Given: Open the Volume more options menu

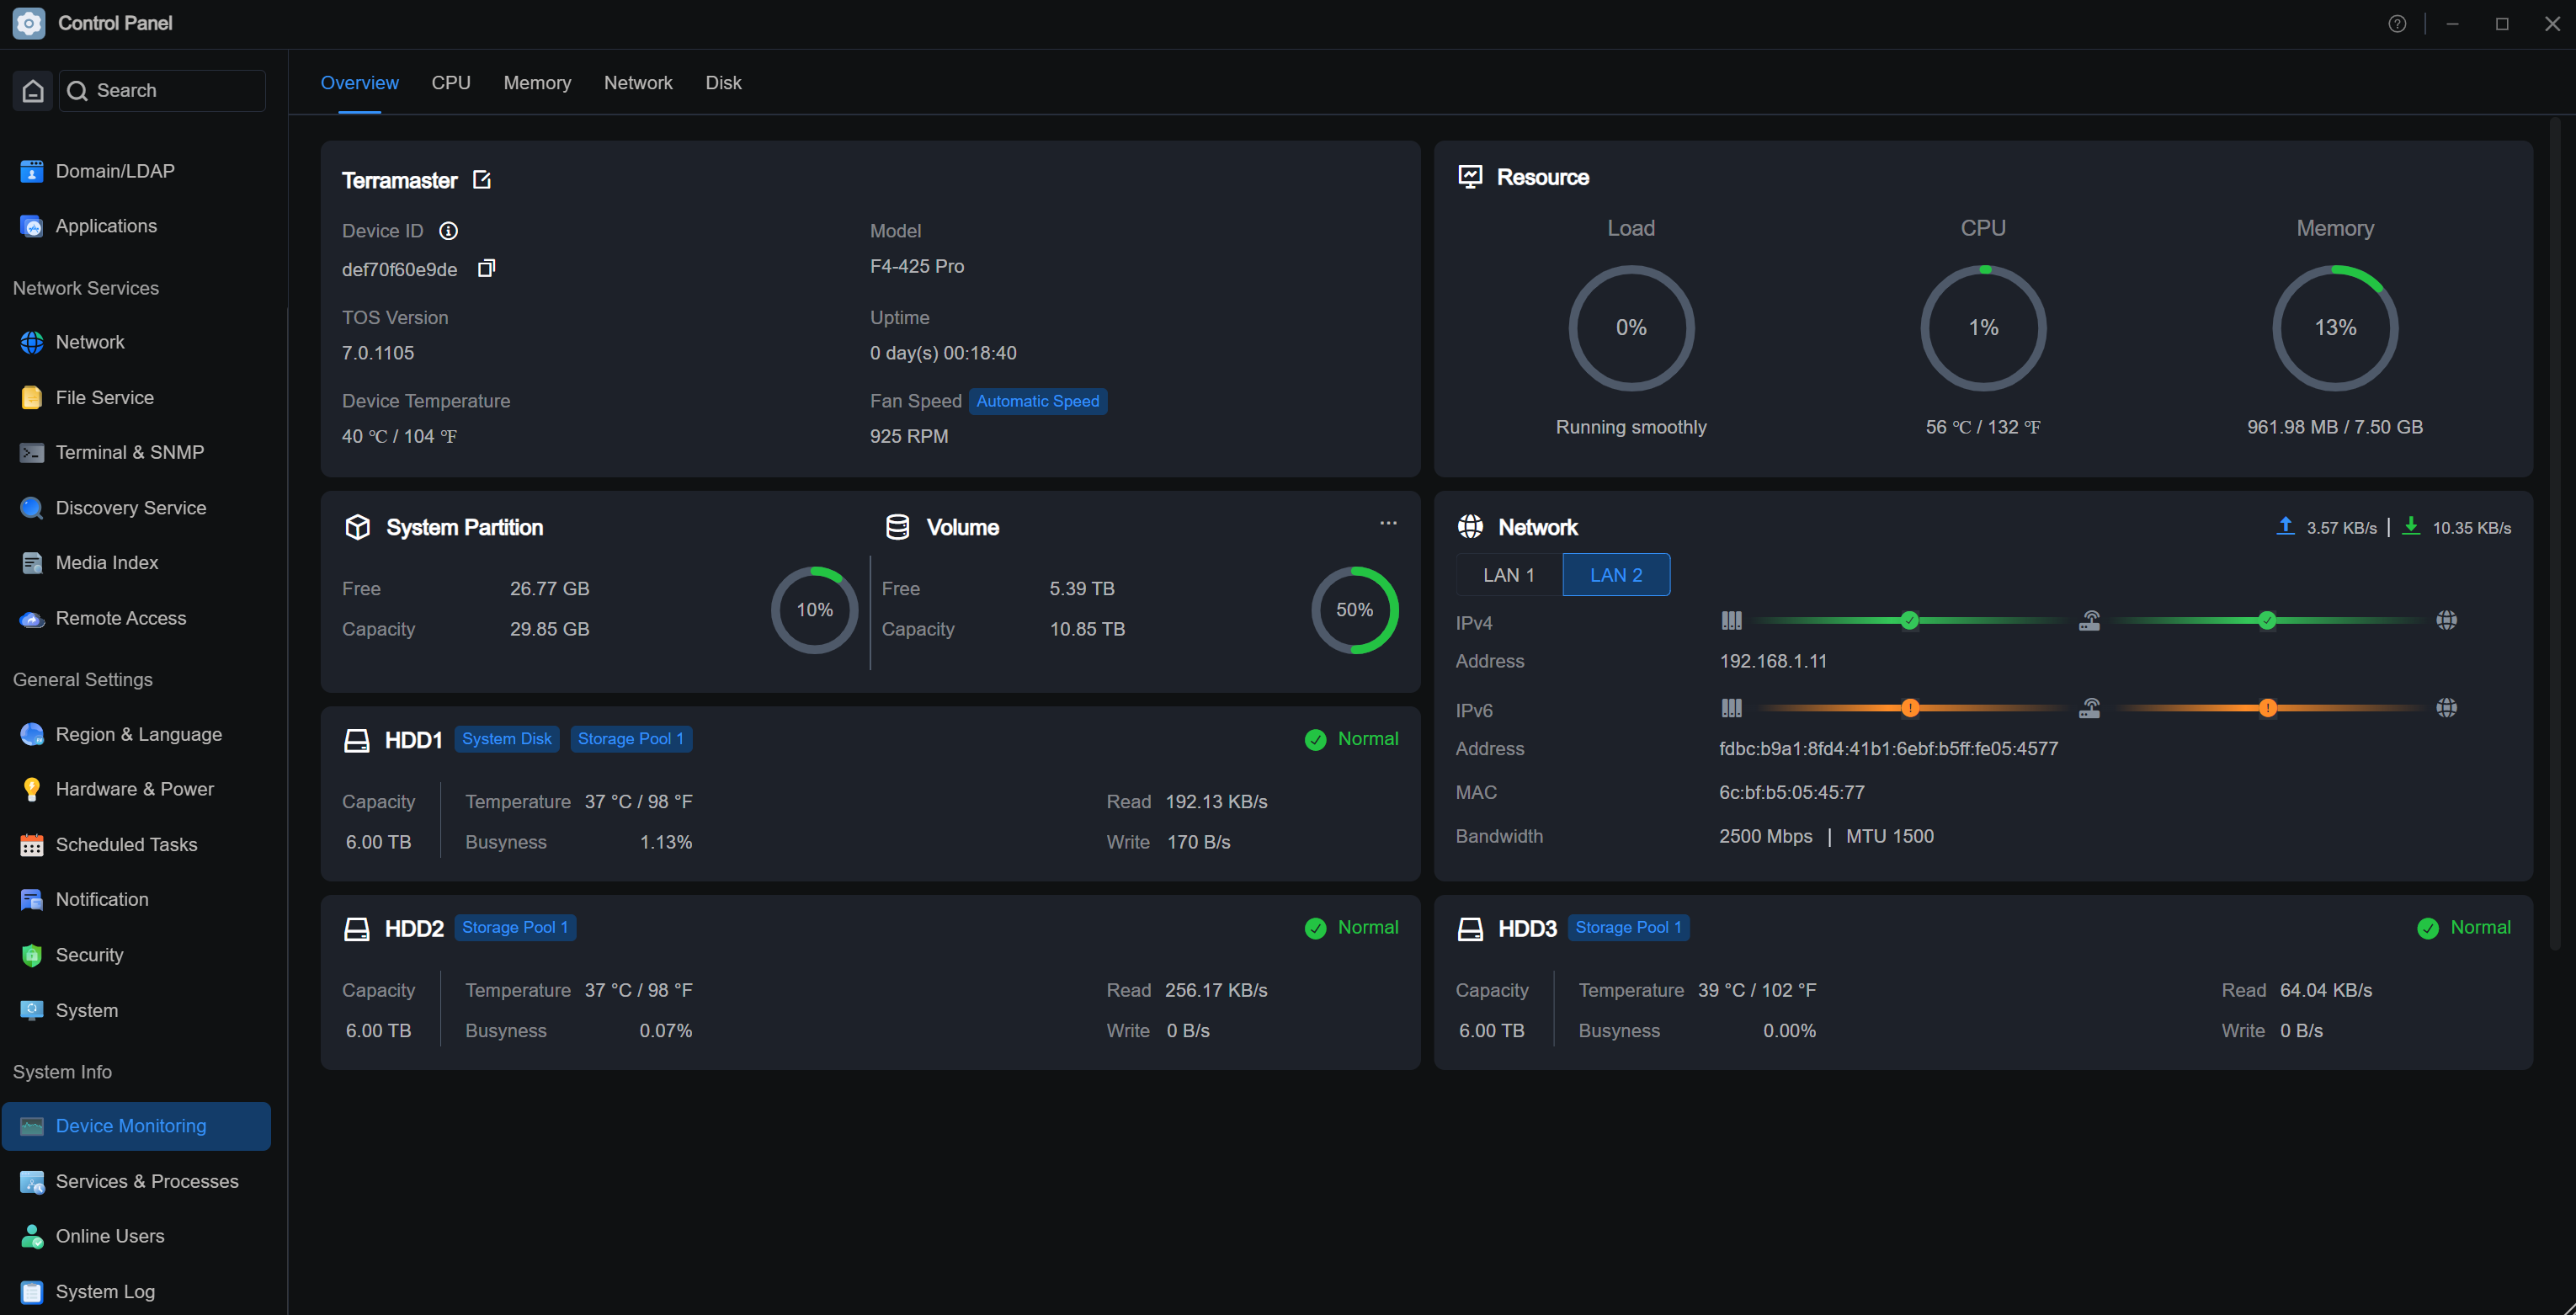Looking at the screenshot, I should [x=1388, y=523].
